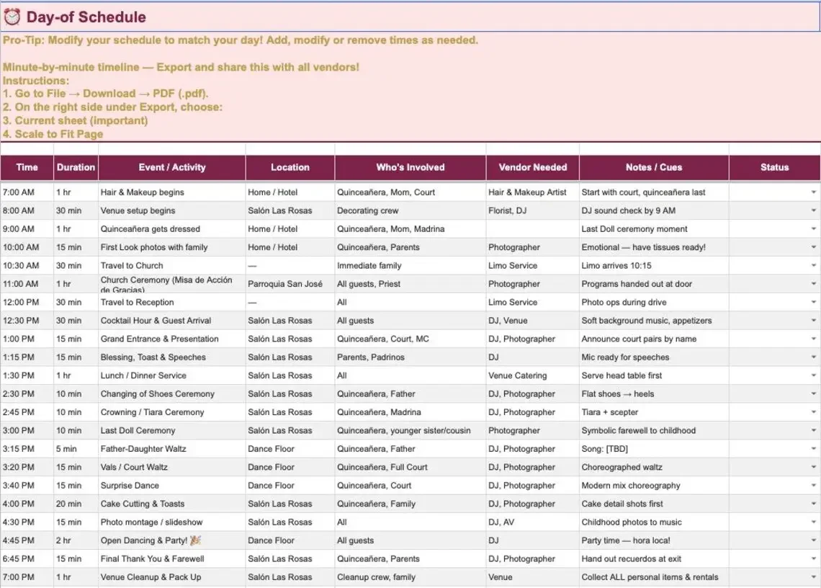Select the Time column header
Screen dimensions: 821x588
27,167
